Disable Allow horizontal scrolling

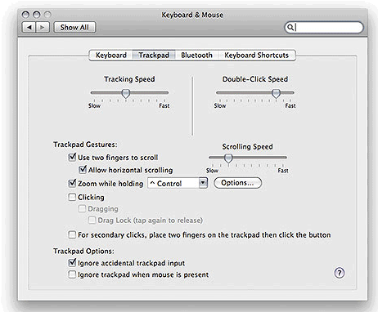[x=83, y=170]
